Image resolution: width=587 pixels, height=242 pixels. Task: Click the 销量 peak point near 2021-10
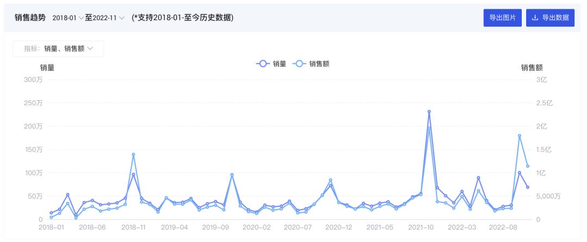(x=429, y=112)
